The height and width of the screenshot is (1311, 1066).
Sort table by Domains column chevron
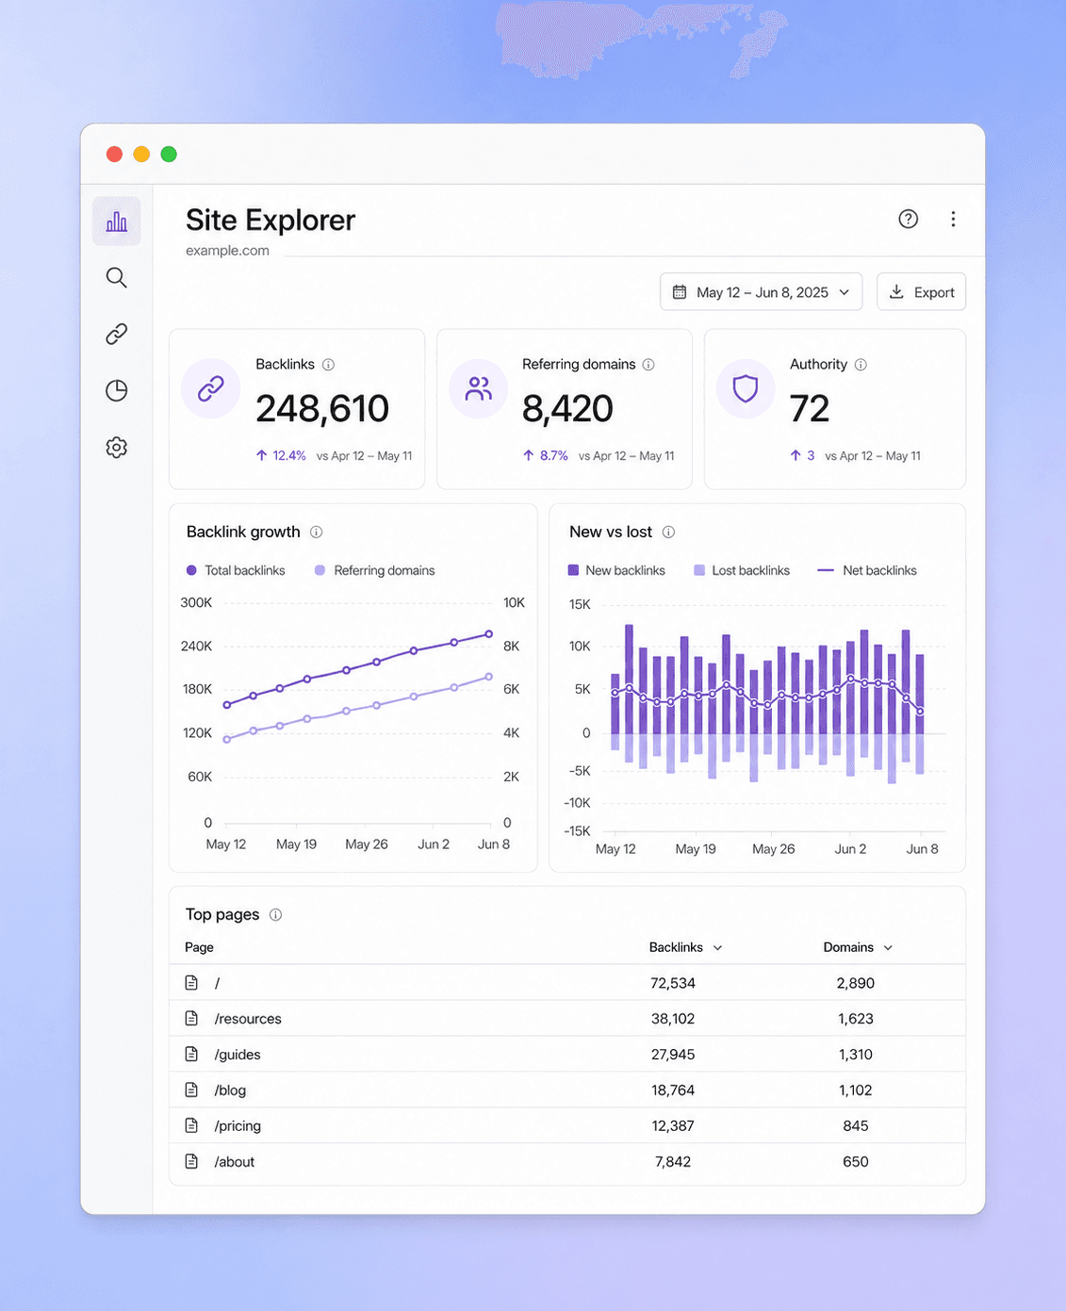888,948
